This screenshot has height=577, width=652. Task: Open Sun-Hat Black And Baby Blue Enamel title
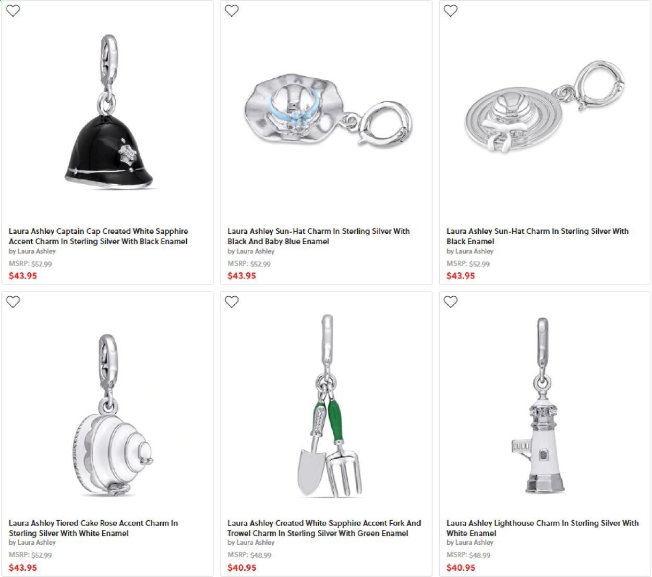(319, 236)
